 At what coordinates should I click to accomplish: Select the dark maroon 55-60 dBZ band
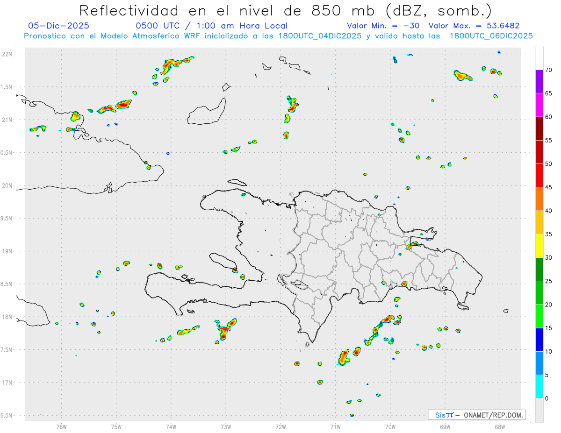click(x=539, y=128)
